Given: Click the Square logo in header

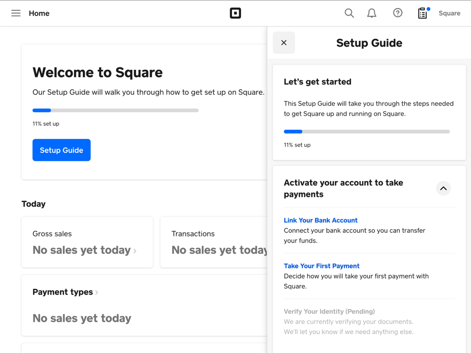Looking at the screenshot, I should [235, 13].
